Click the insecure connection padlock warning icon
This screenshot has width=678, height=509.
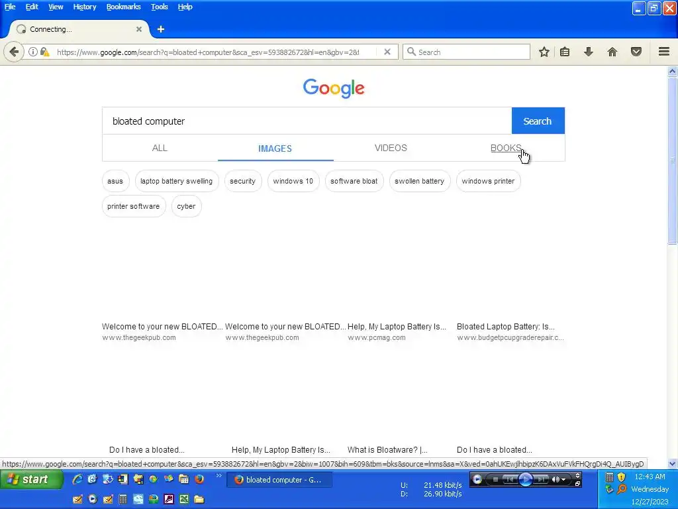[x=44, y=52]
